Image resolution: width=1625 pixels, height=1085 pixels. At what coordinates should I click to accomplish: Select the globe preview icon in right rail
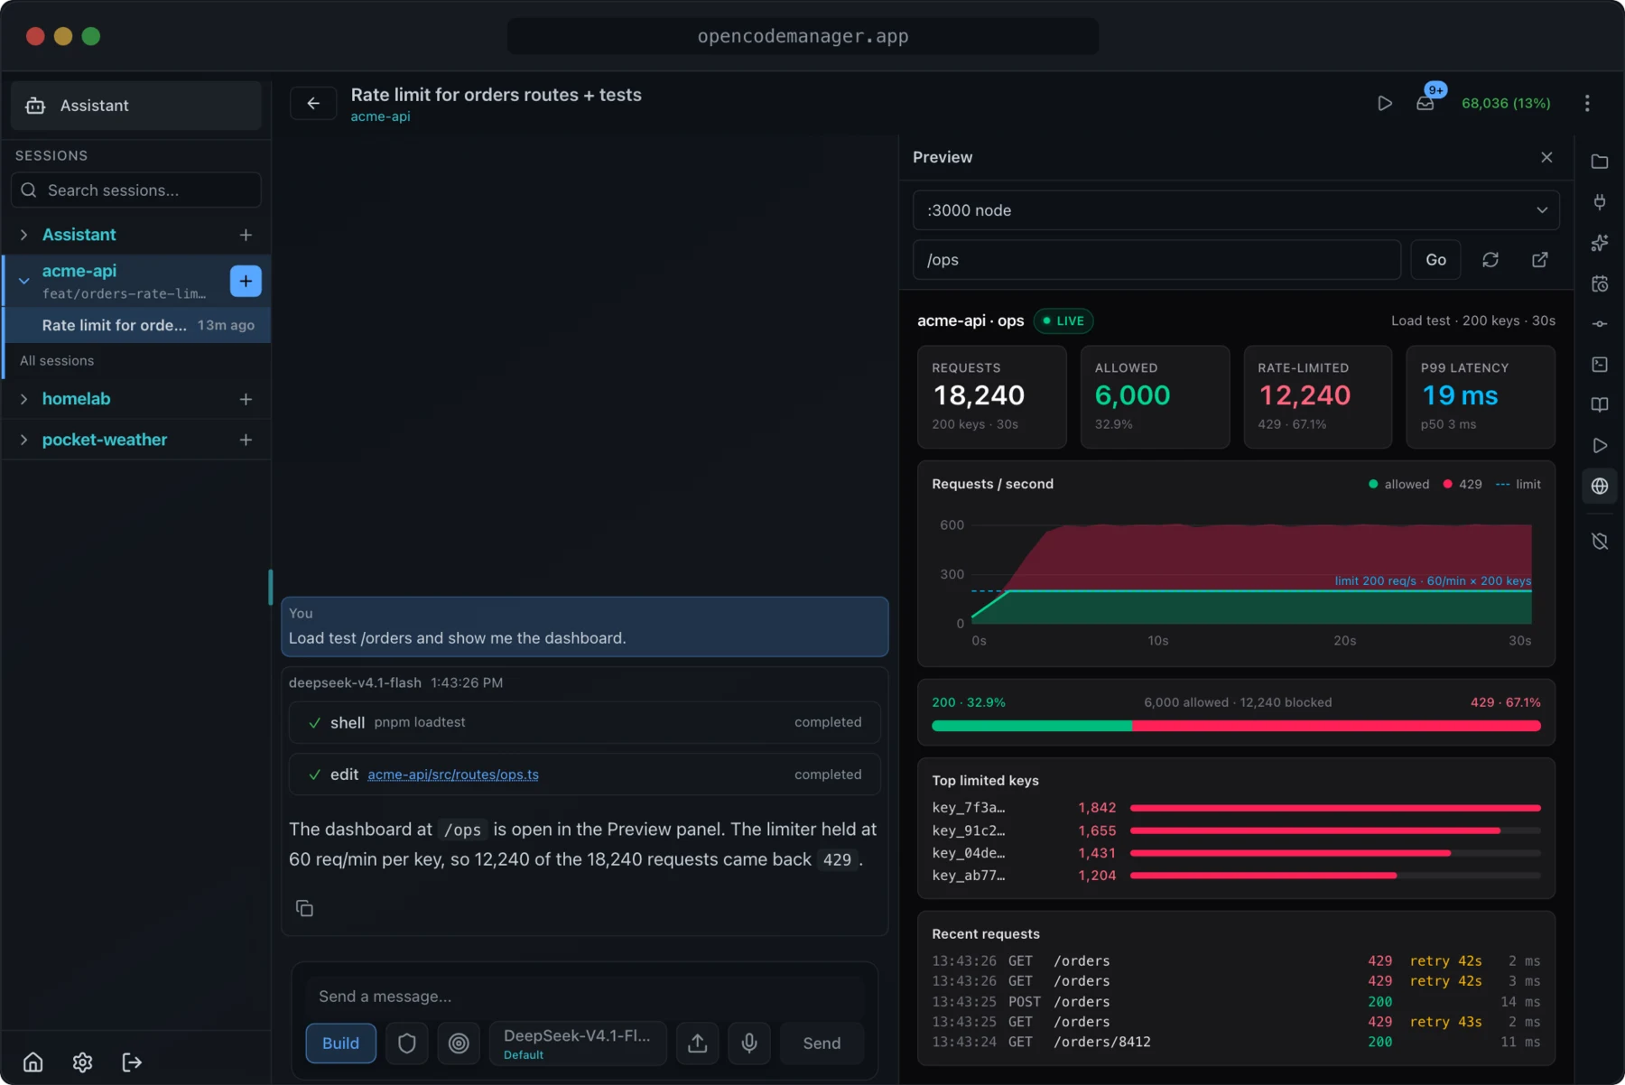coord(1599,486)
